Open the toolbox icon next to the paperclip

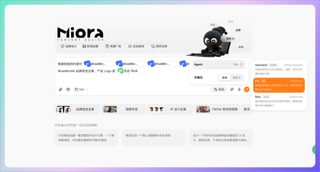(x=68, y=89)
